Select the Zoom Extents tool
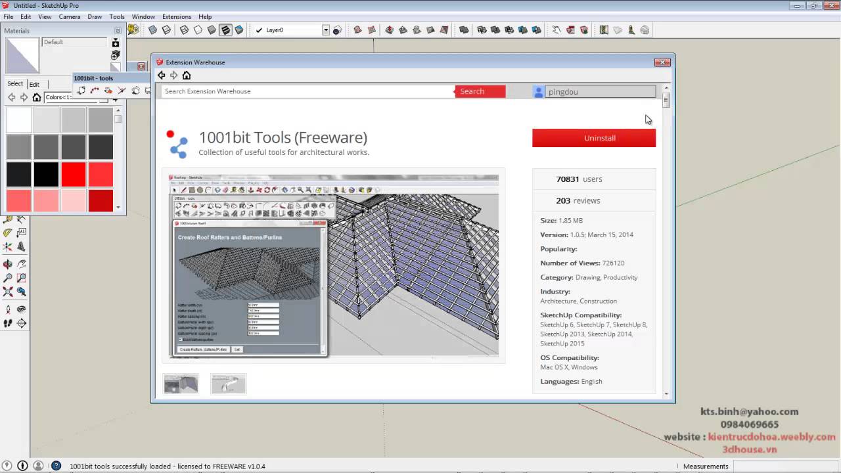This screenshot has height=473, width=841. point(7,292)
